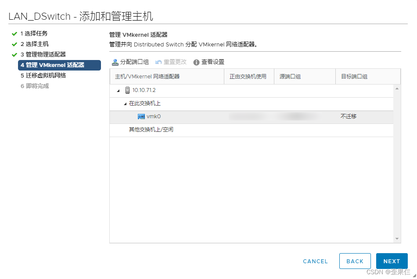Click the vmk0 network adapter icon
This screenshot has width=417, height=279.
pyautogui.click(x=141, y=117)
